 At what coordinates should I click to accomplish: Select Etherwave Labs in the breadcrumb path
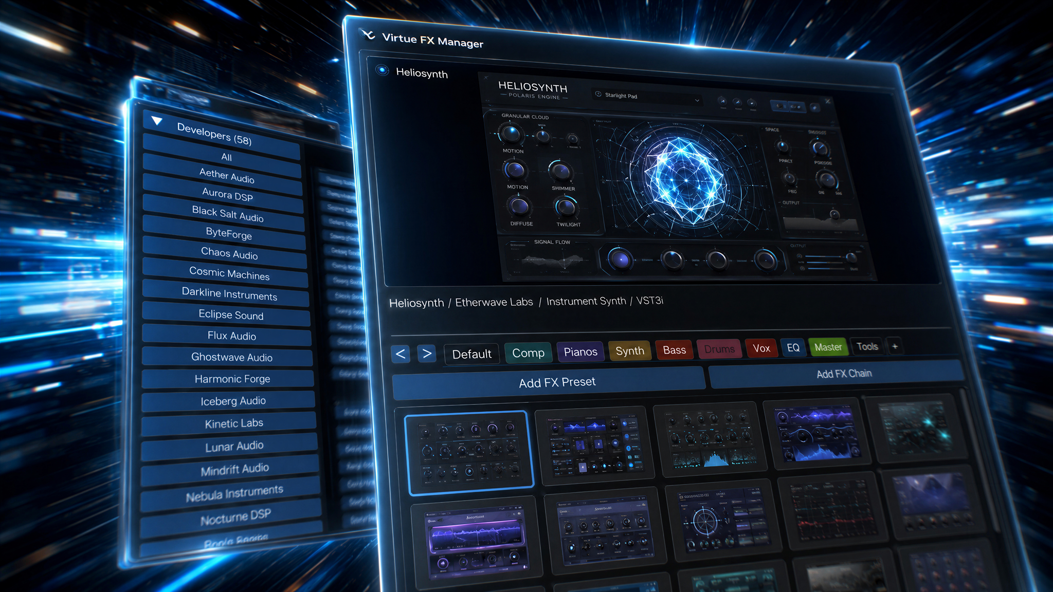(x=494, y=302)
